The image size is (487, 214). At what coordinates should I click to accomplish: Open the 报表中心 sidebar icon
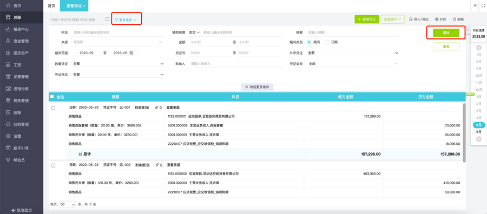8,30
